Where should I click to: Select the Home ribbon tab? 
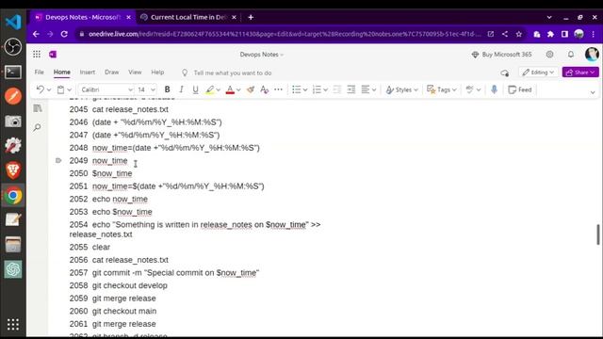(x=62, y=73)
